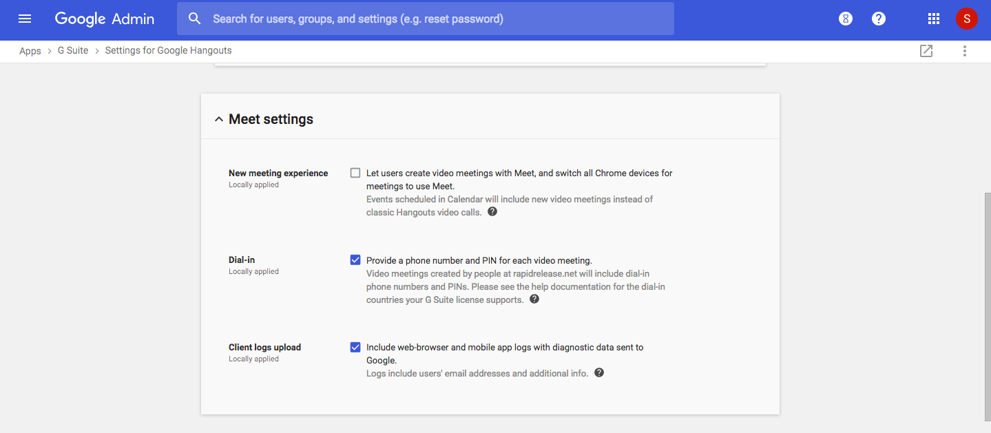Open the account avatar S
This screenshot has height=433, width=991.
967,19
